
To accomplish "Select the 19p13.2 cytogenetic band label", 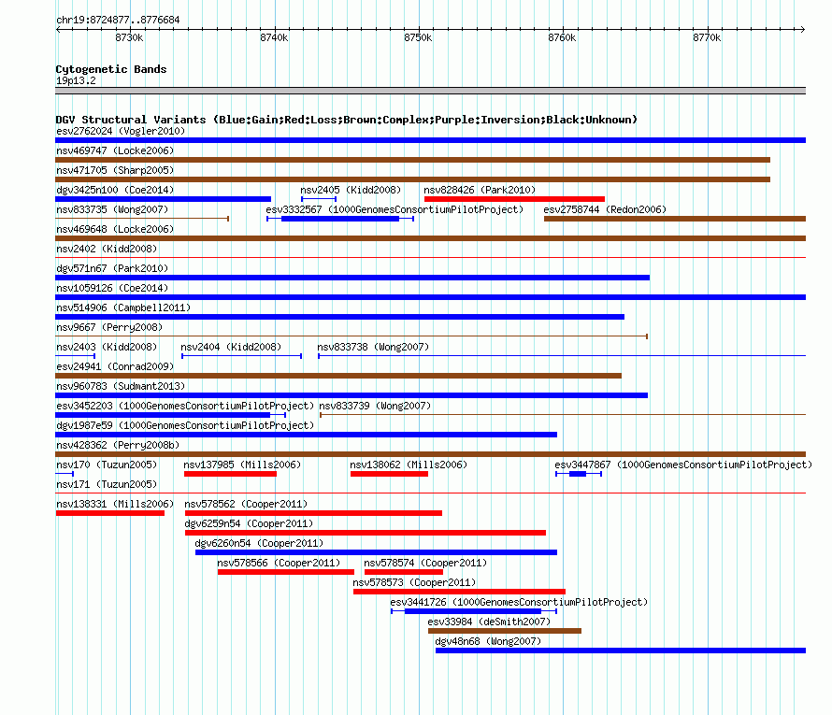I will (76, 80).
